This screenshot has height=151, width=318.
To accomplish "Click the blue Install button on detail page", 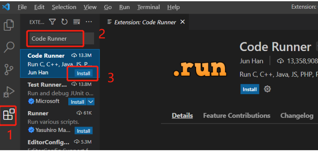I will [x=250, y=89].
